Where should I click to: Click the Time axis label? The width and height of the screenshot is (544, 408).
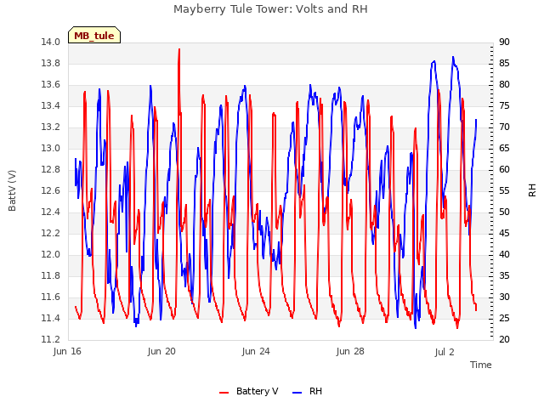click(481, 365)
